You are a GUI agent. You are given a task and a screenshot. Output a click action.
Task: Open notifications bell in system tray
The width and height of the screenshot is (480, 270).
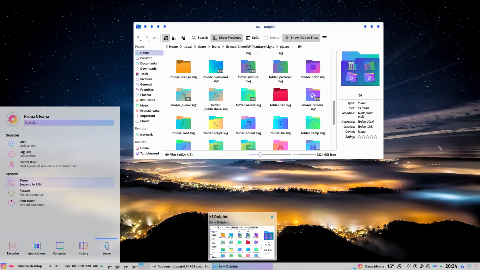tap(408, 266)
